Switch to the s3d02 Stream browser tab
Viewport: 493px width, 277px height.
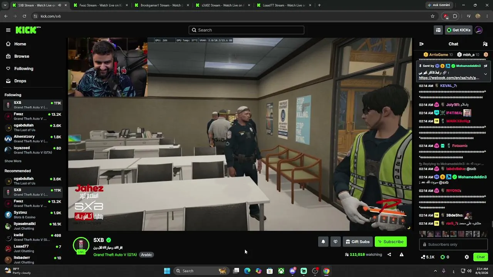pos(222,5)
